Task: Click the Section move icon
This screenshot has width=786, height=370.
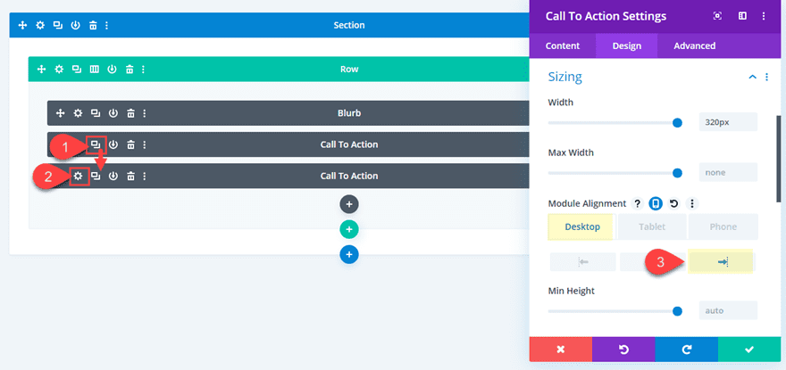Action: click(22, 25)
